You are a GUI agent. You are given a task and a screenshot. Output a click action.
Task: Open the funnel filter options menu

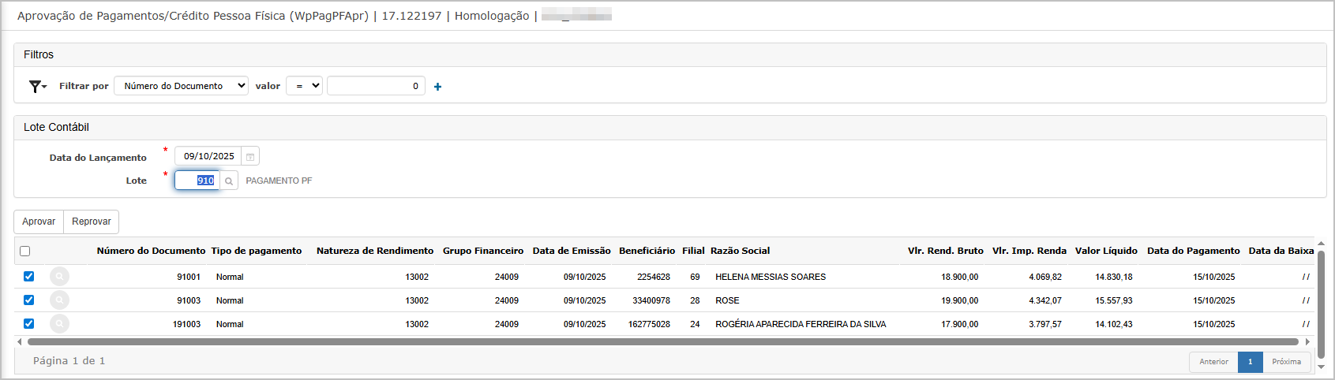(37, 87)
